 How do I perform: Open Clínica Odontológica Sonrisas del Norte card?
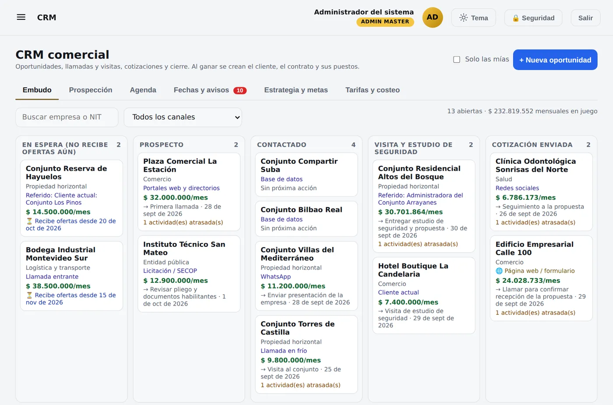541,192
